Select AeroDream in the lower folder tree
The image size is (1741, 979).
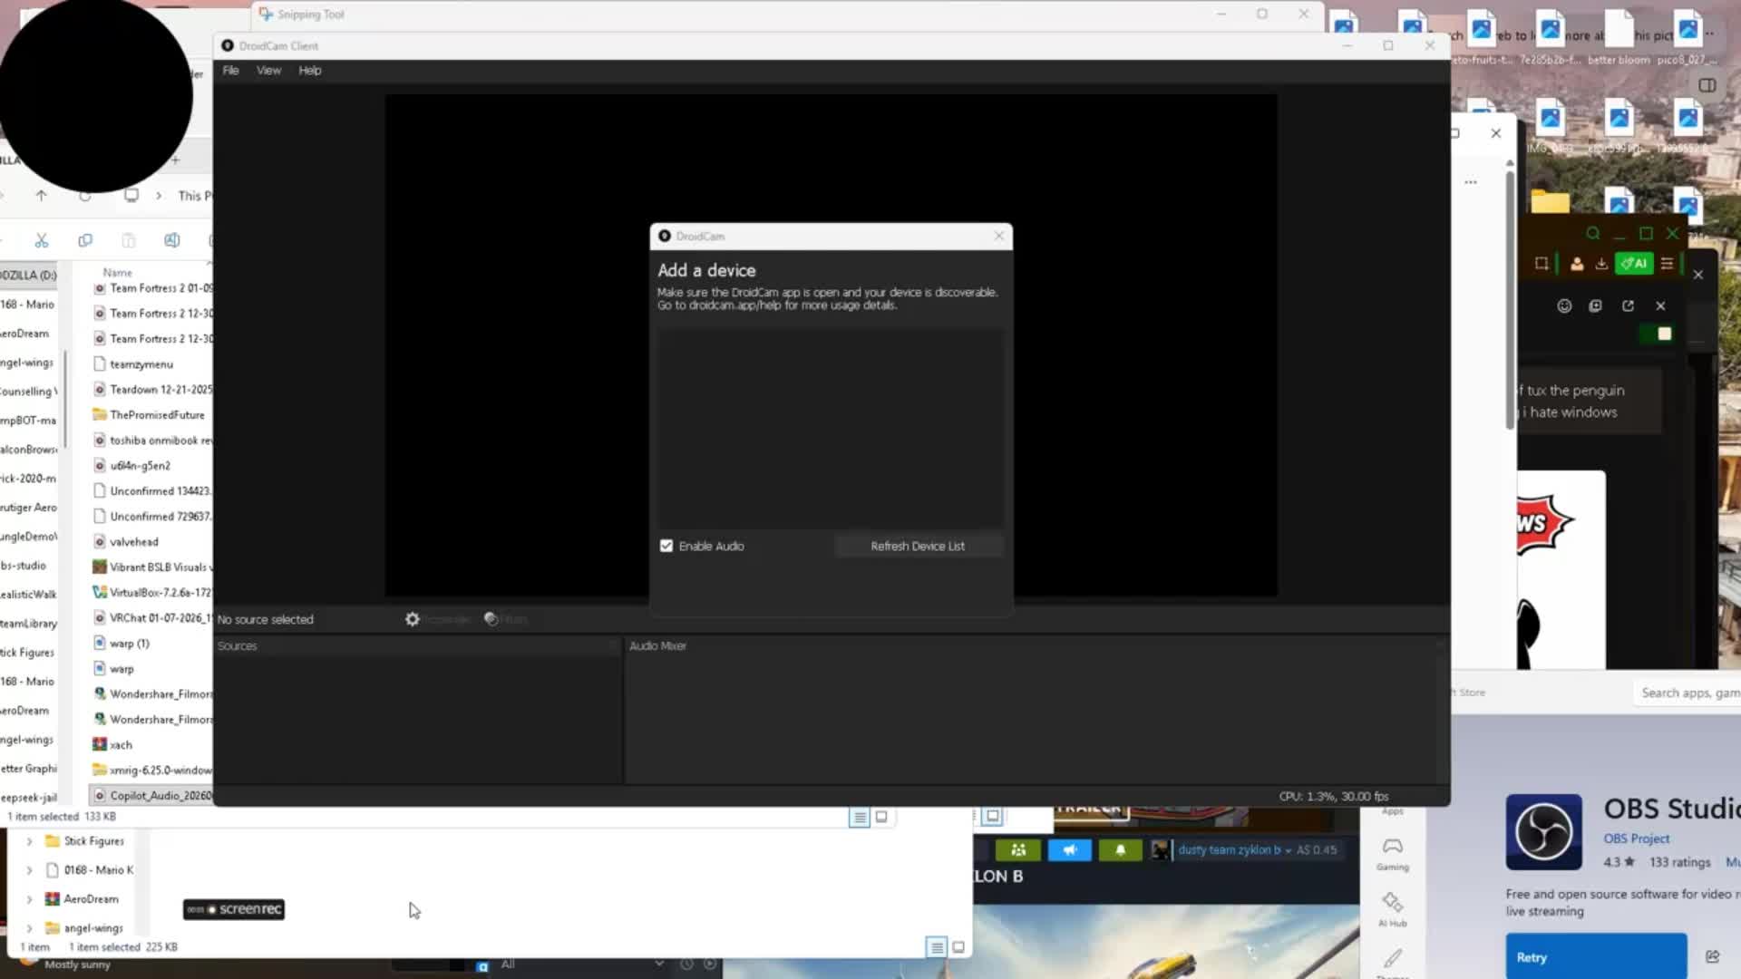[91, 899]
